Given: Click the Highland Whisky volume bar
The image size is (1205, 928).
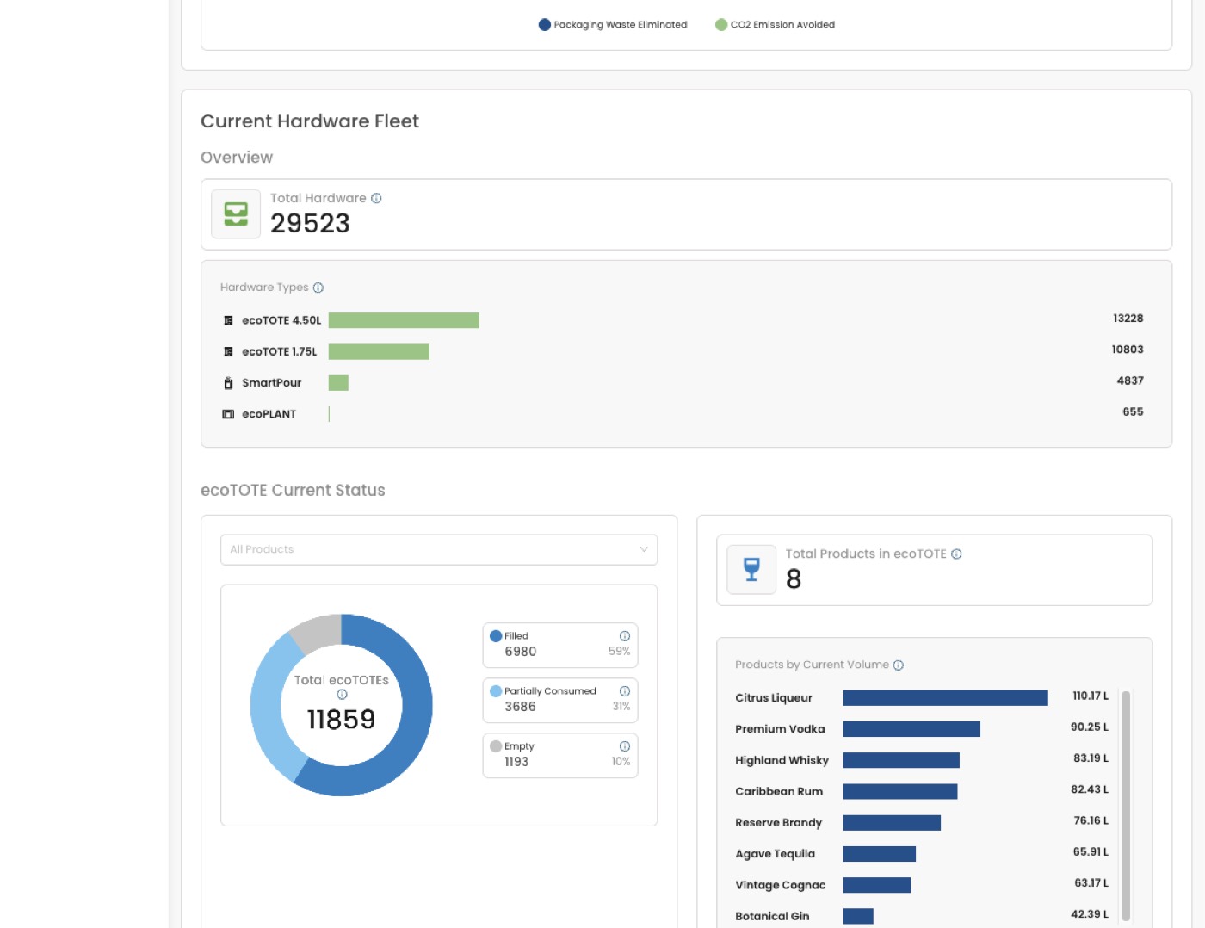Looking at the screenshot, I should [x=901, y=760].
